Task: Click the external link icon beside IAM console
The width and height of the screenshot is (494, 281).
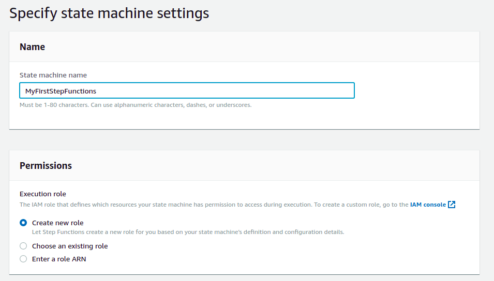Action: (452, 205)
